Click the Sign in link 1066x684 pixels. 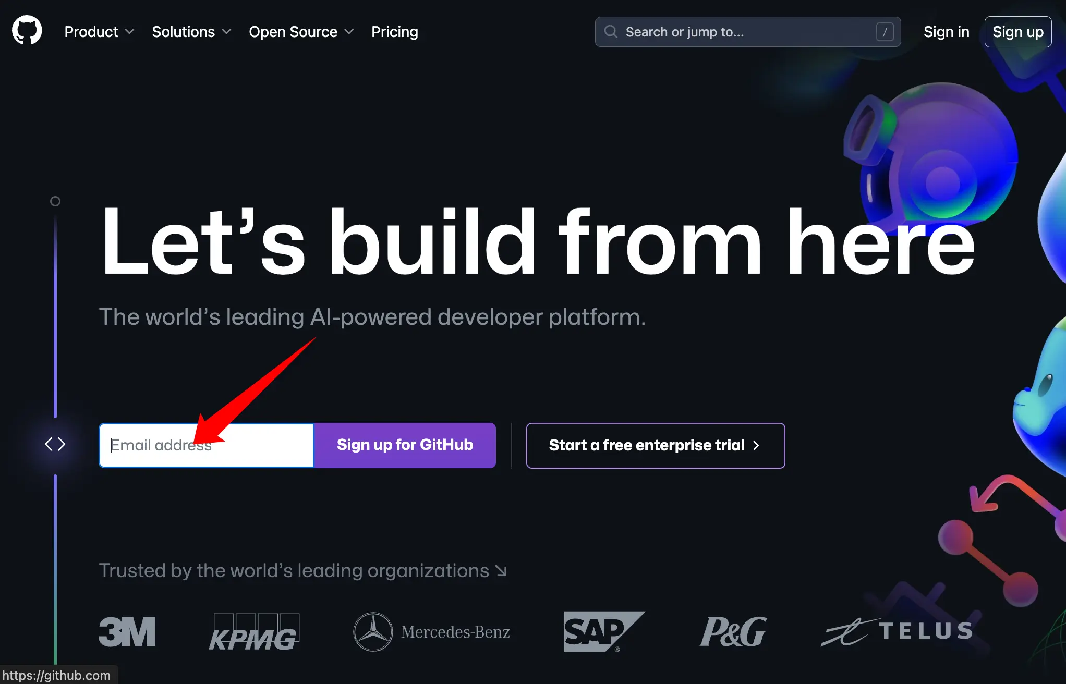point(946,32)
